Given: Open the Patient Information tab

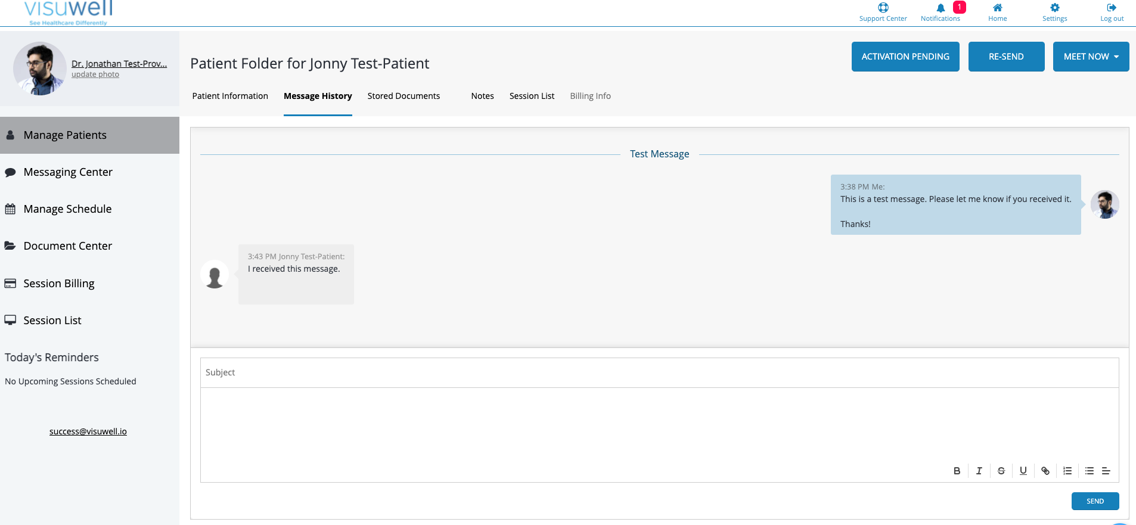Looking at the screenshot, I should click(230, 96).
